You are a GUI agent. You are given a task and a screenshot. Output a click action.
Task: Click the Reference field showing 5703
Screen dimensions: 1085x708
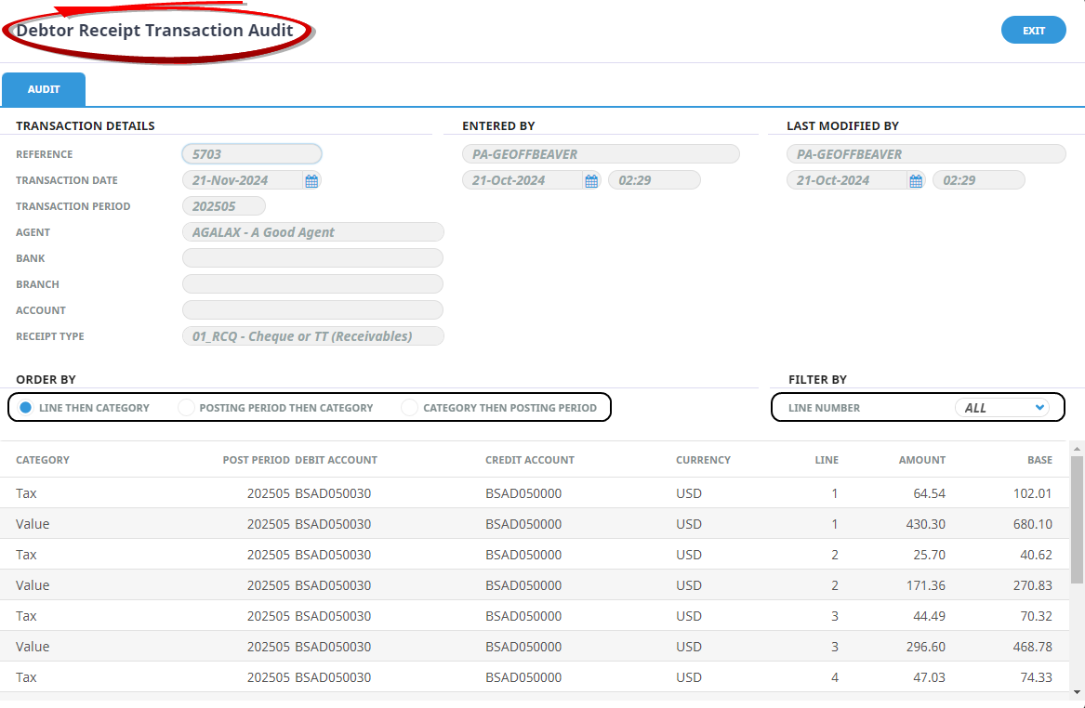[x=251, y=154]
